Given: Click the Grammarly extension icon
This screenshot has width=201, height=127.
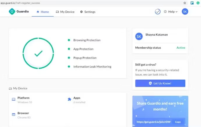Looking at the screenshot, I should (198, 3).
